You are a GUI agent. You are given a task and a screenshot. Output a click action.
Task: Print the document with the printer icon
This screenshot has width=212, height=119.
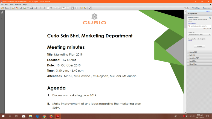[x=32, y=8]
